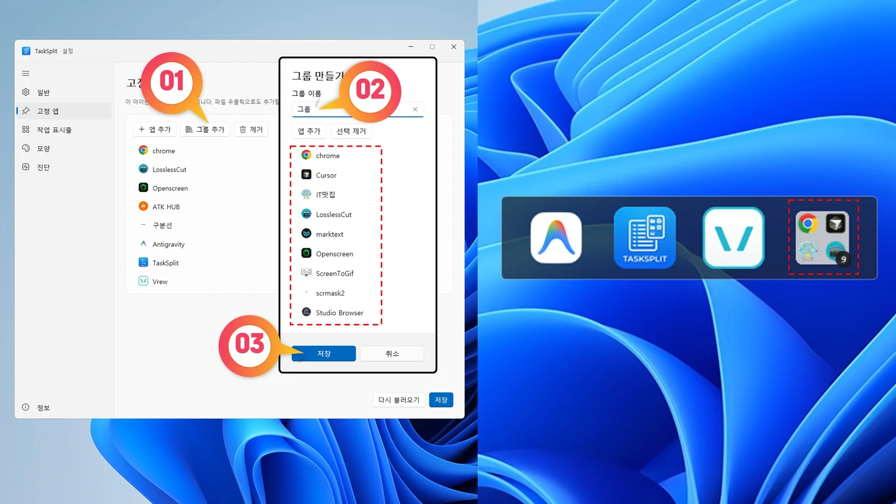Close the TaskSplit settings window
This screenshot has width=896, height=504.
click(x=454, y=47)
